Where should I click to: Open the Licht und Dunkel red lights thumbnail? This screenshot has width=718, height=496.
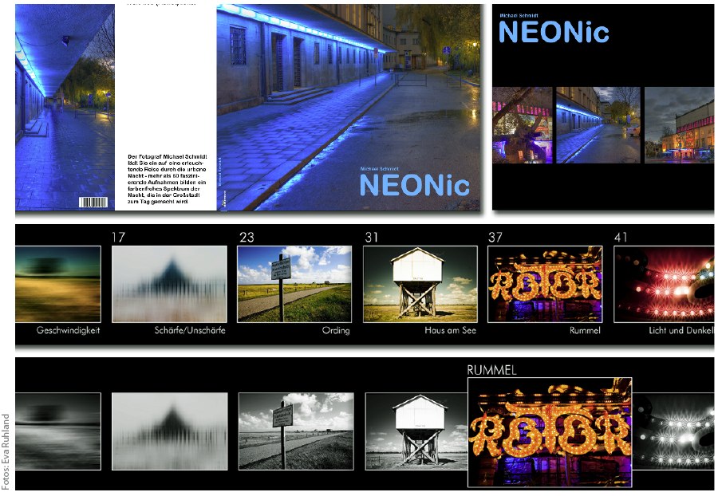click(x=664, y=284)
